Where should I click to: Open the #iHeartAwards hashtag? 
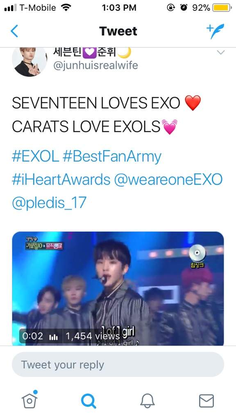coord(61,180)
